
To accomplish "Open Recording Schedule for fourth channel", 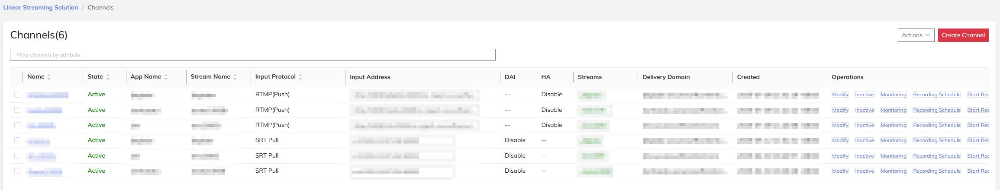I will [936, 140].
